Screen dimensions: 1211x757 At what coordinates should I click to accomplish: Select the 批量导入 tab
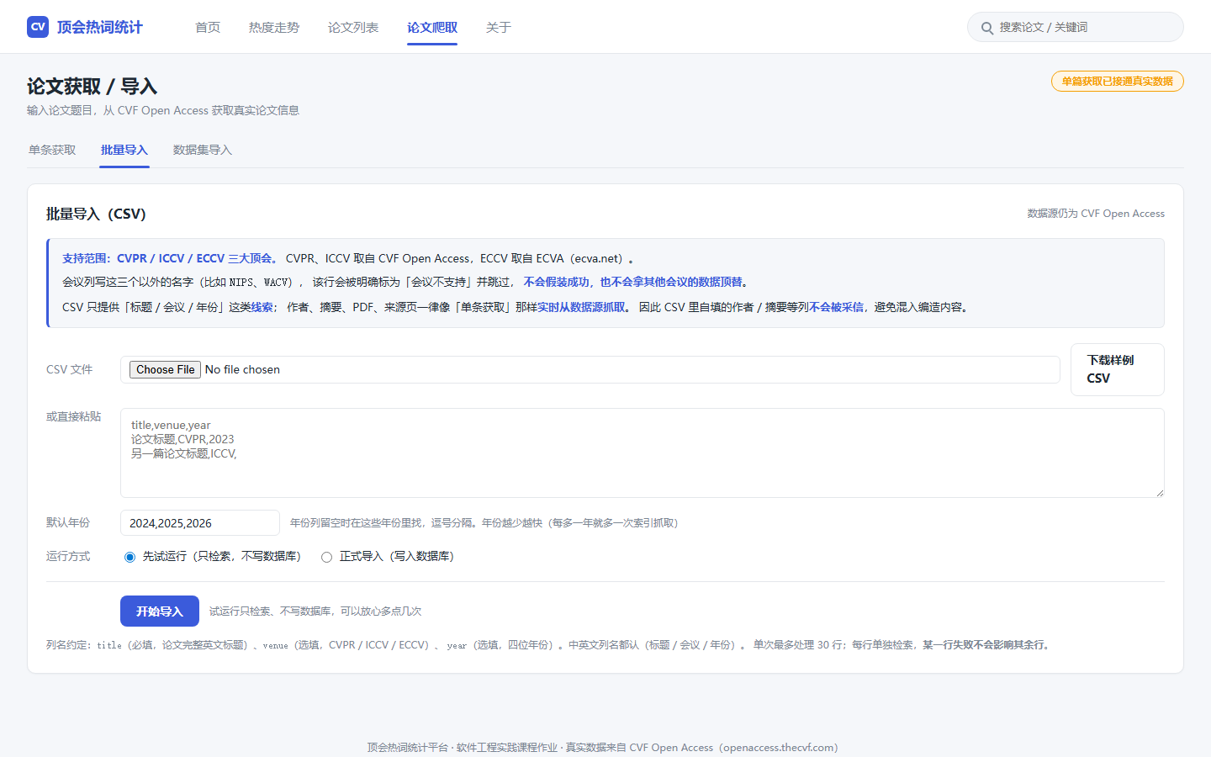click(124, 150)
